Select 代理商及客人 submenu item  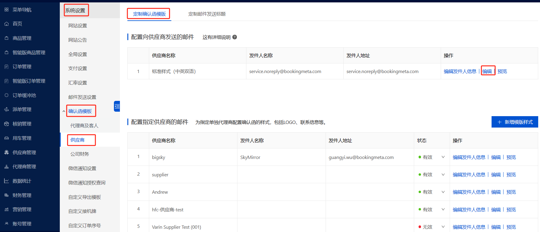84,126
